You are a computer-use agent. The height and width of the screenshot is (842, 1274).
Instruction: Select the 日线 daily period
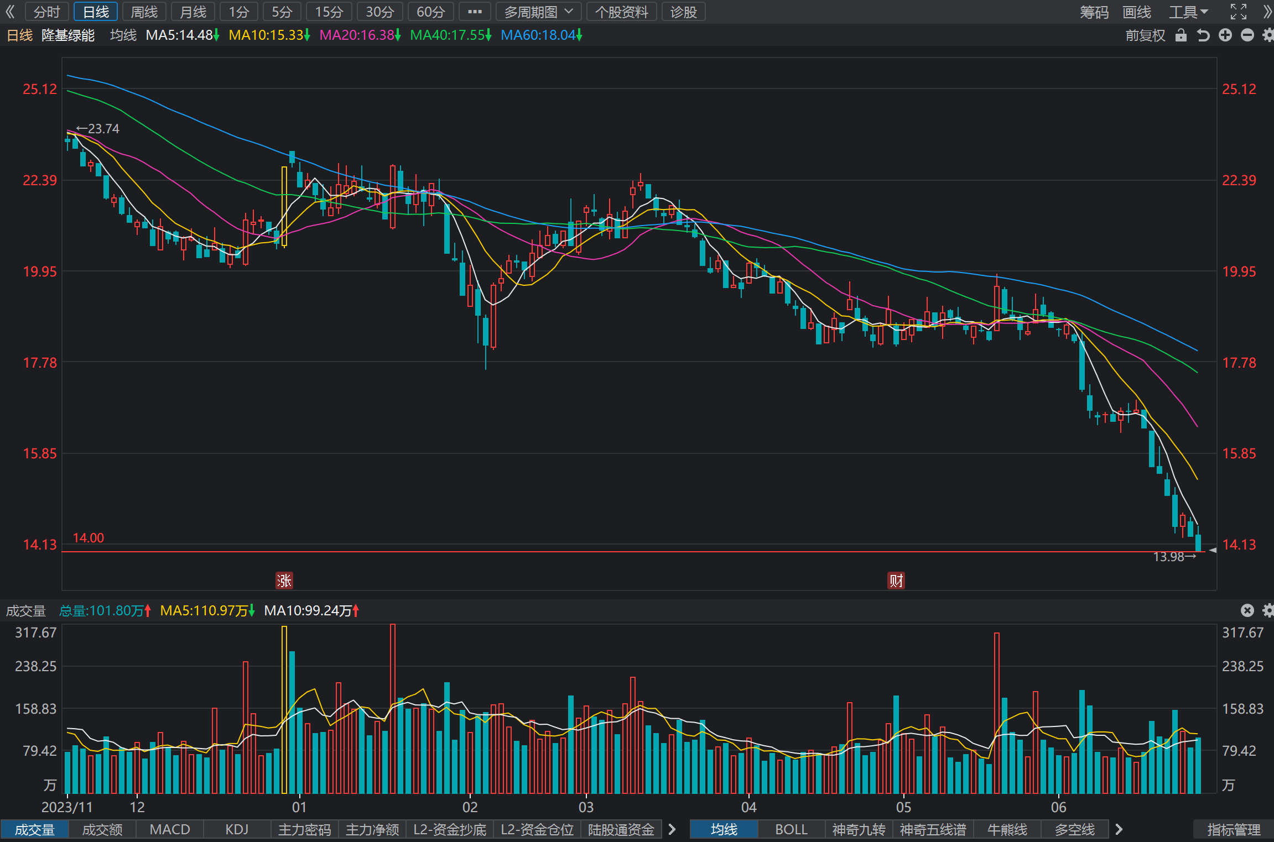coord(96,12)
